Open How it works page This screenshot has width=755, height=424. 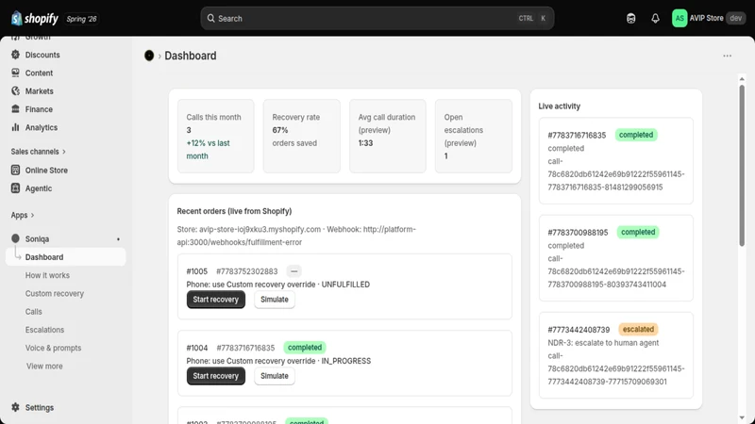pyautogui.click(x=47, y=275)
